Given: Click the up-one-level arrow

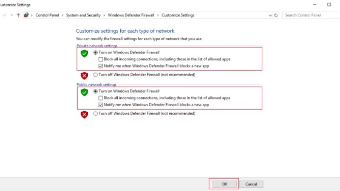Looking at the screenshot, I should [18, 15].
